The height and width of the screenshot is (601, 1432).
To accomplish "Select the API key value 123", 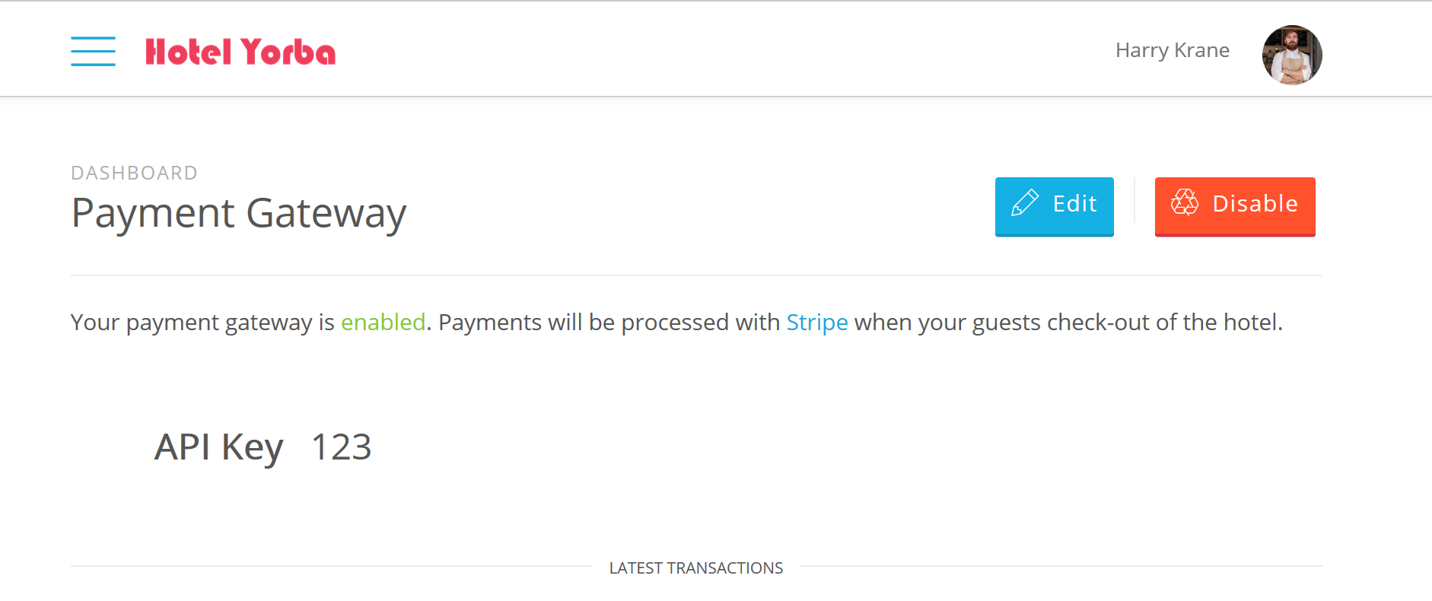I will coord(341,447).
